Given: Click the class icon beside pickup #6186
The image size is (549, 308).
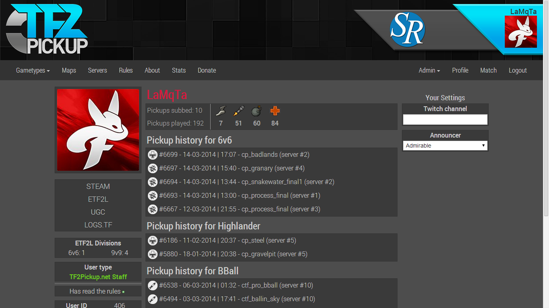Looking at the screenshot, I should coord(153,241).
